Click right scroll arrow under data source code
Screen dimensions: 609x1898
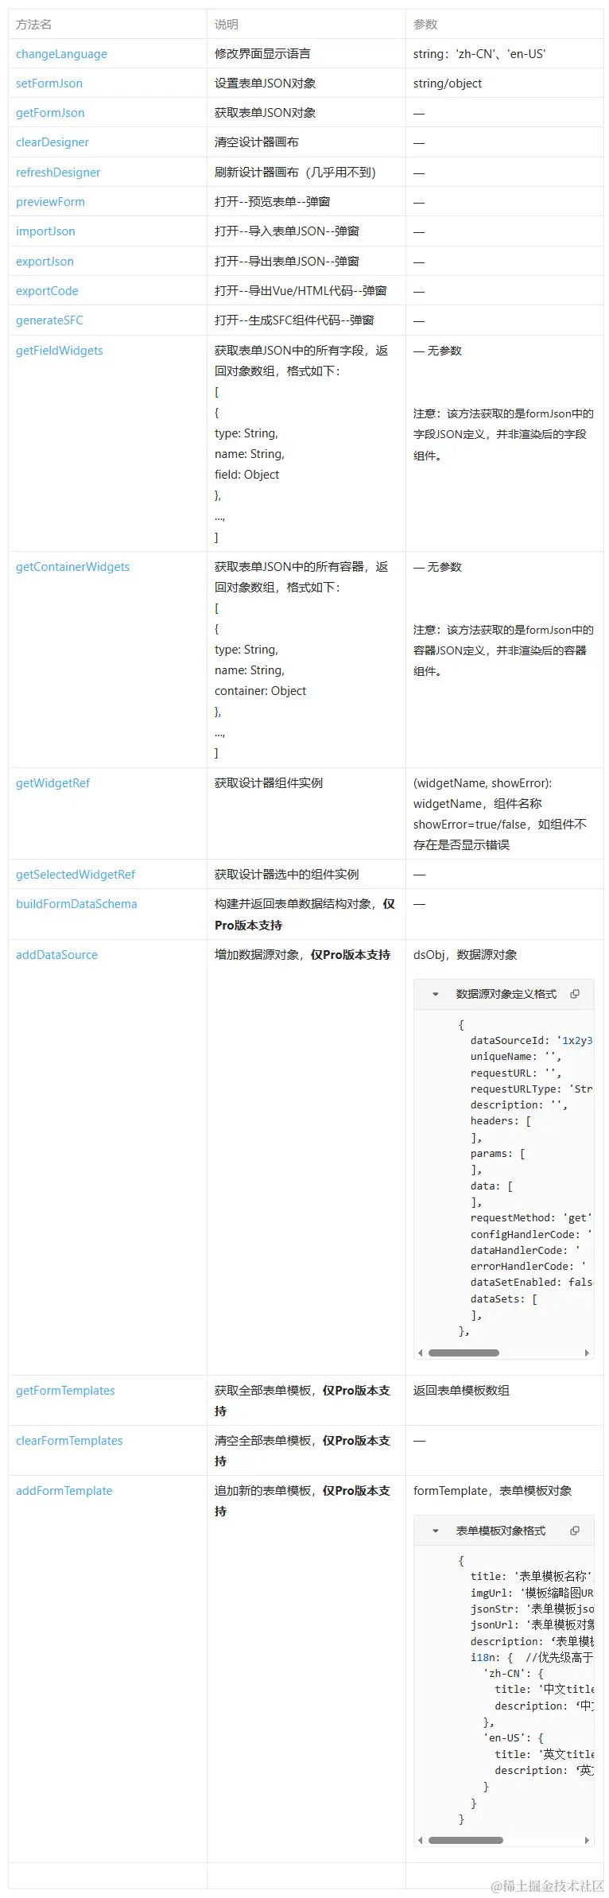[x=587, y=1353]
